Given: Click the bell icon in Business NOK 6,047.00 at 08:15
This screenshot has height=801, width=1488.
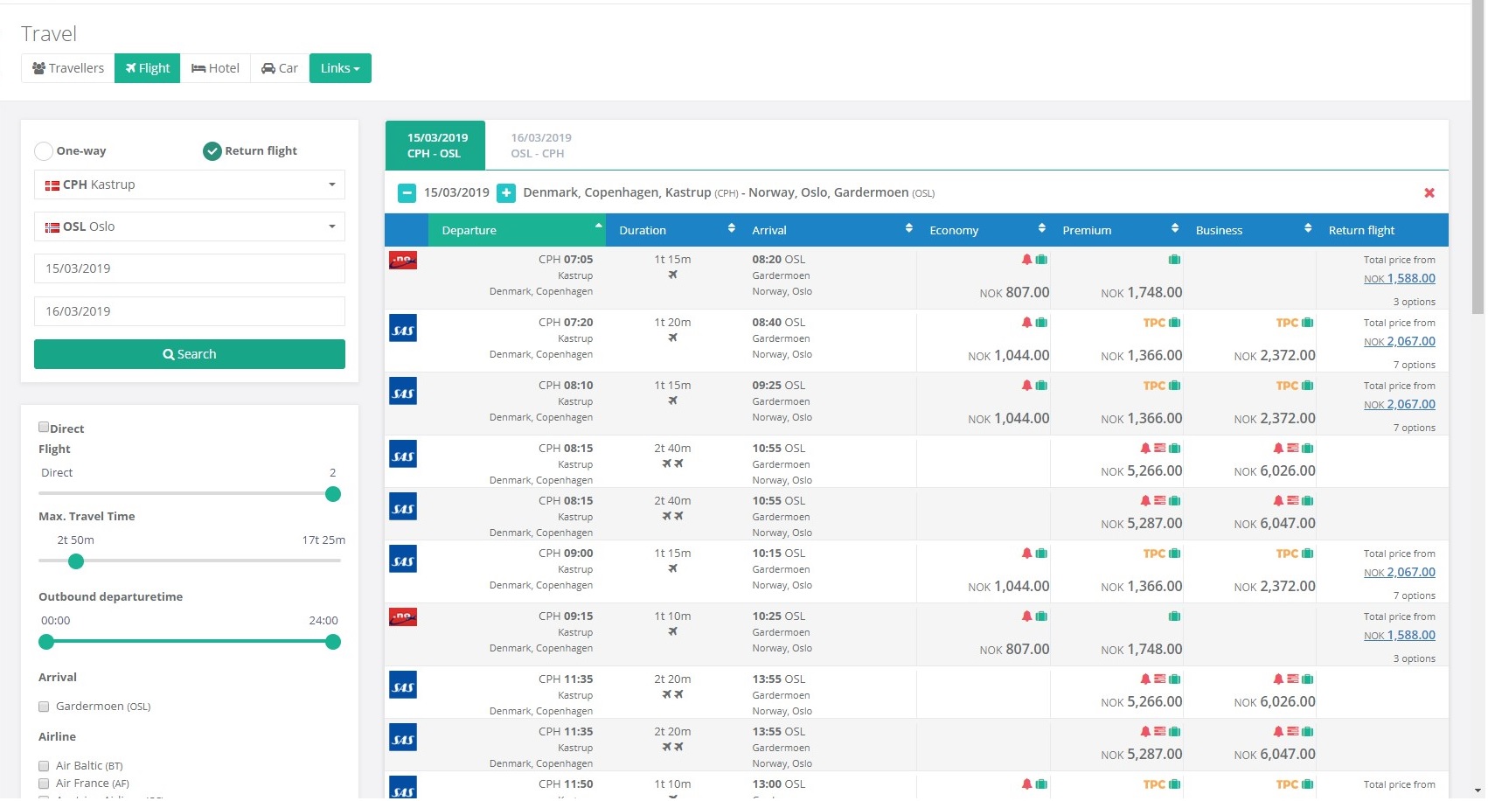Looking at the screenshot, I should [x=1278, y=500].
